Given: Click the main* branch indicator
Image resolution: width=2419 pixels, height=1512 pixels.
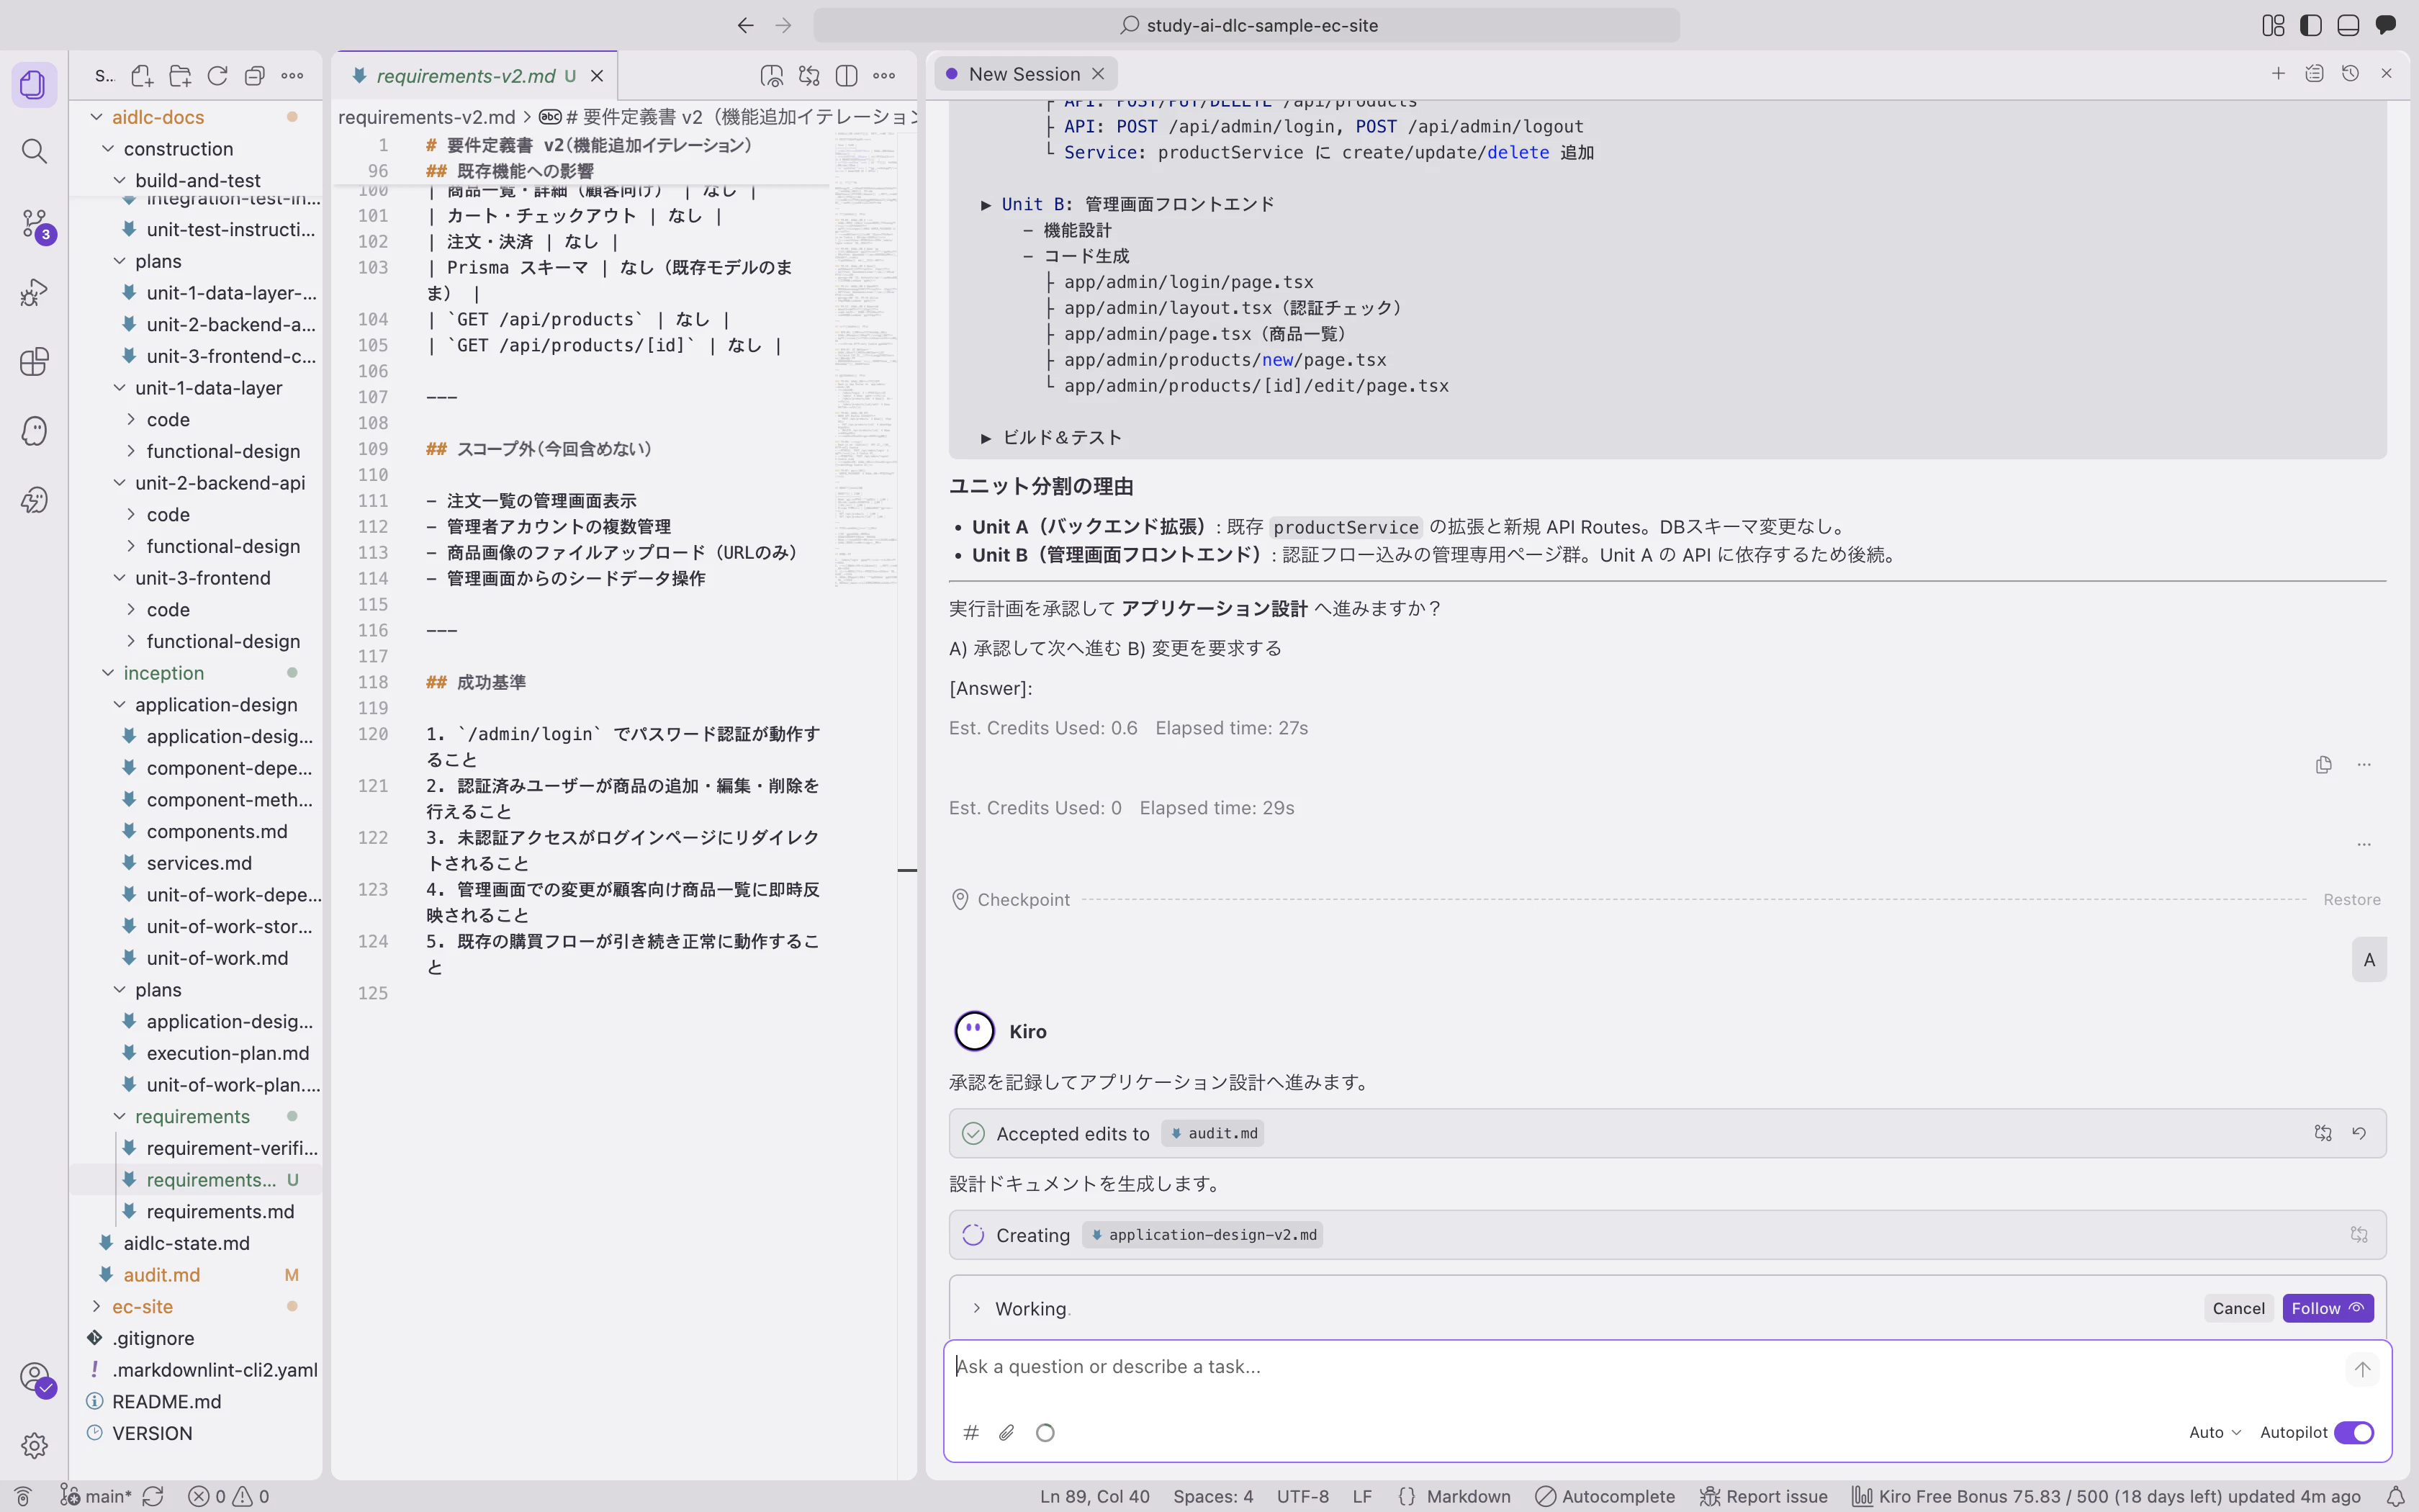Looking at the screenshot, I should pos(96,1497).
